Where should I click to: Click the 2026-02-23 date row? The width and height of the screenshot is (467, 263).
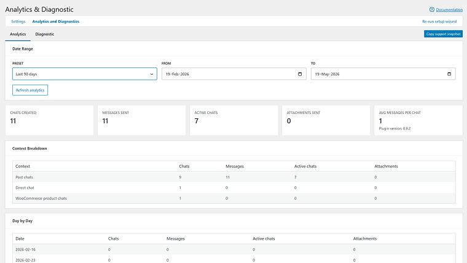(233, 260)
